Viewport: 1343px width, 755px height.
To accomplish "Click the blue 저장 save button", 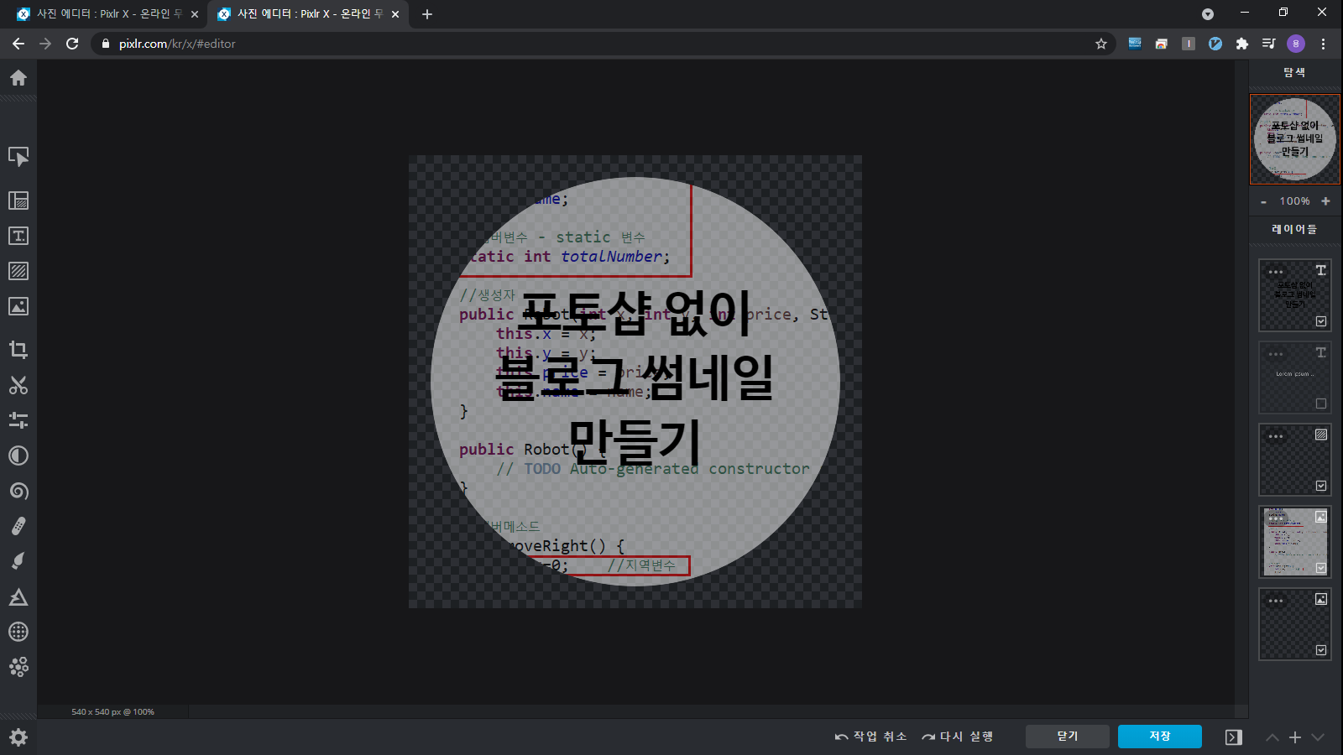I will 1160,737.
